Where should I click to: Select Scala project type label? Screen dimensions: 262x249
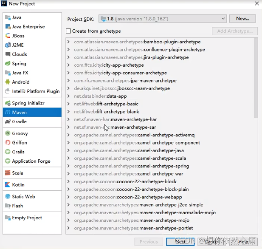17,173
